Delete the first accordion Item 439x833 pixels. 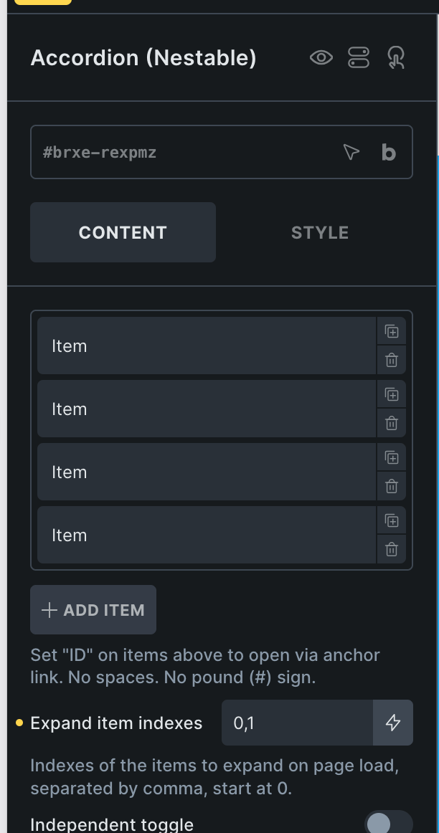point(391,360)
